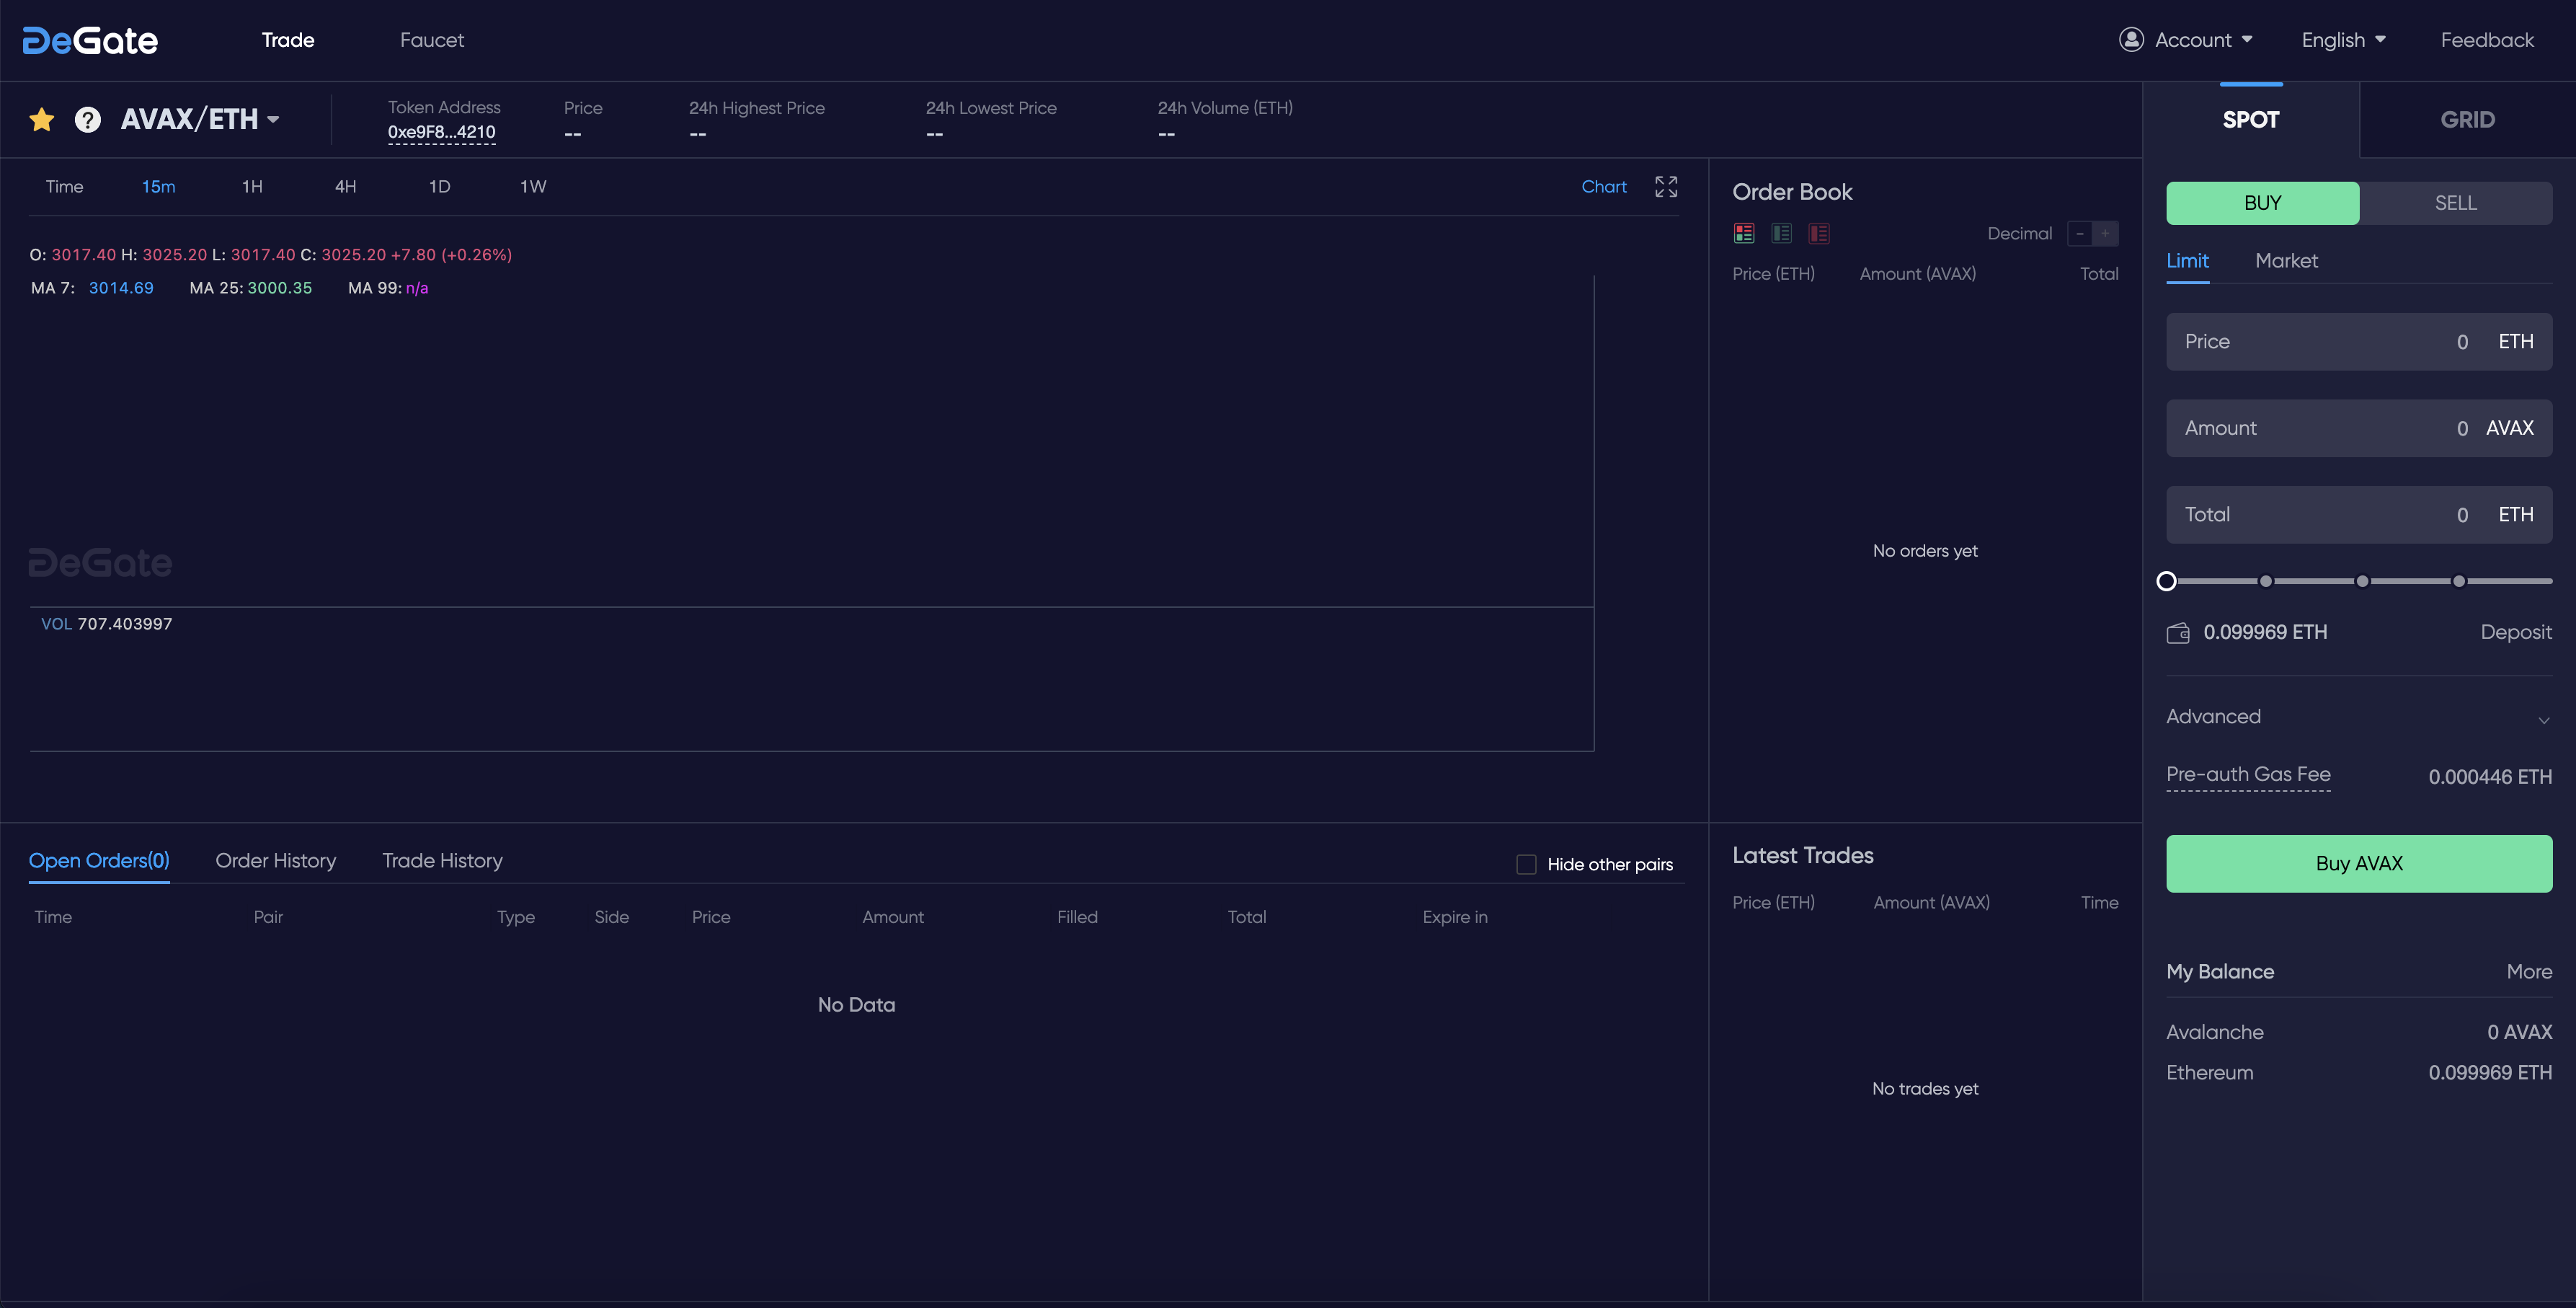
Task: Expand the chart to fullscreen
Action: pyautogui.click(x=1666, y=186)
